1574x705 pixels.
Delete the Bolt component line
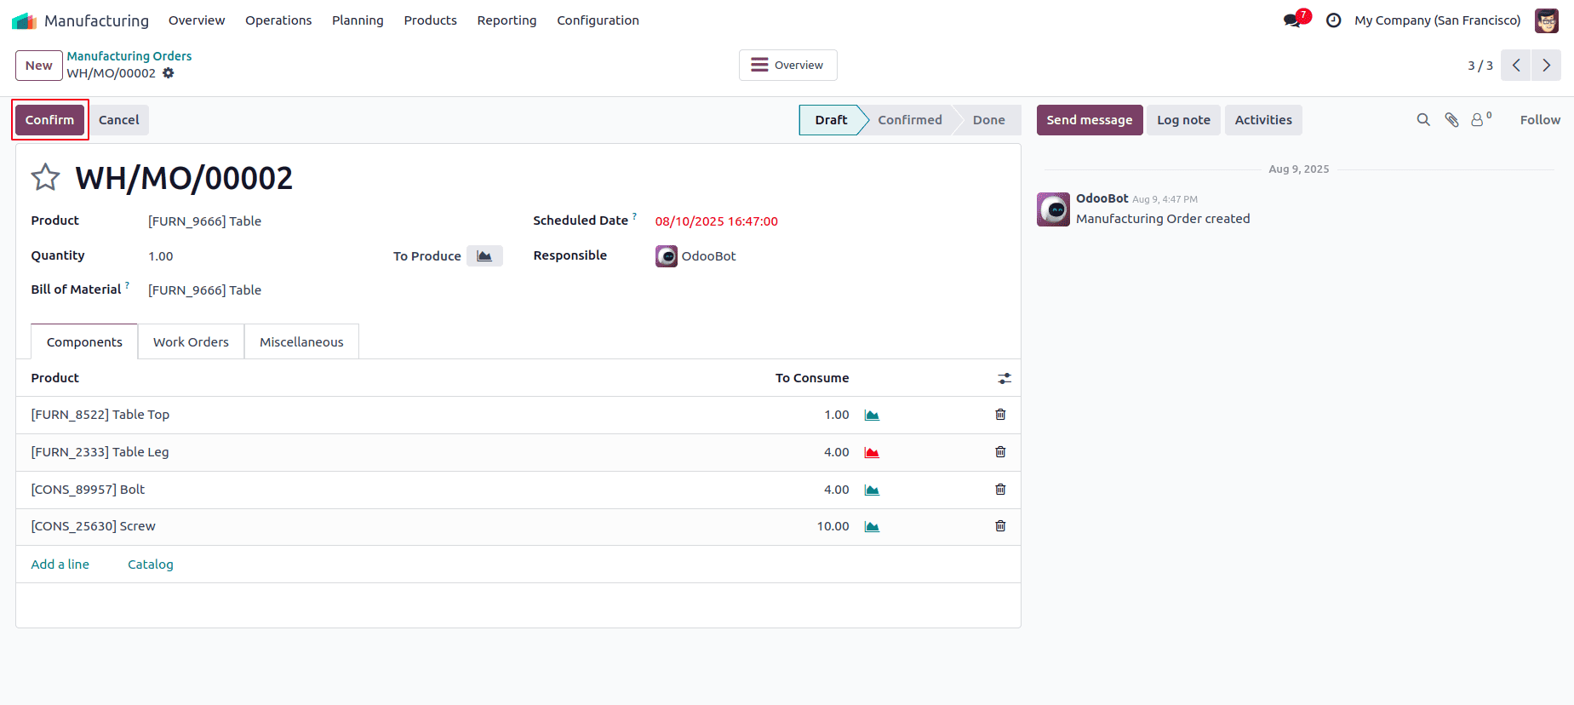coord(1000,490)
